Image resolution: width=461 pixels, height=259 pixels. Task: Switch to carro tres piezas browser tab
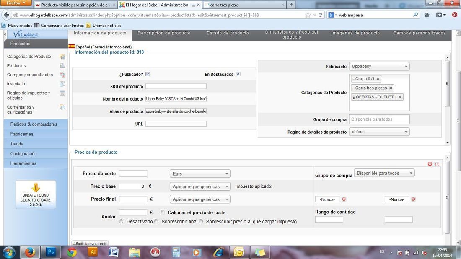tap(244, 5)
